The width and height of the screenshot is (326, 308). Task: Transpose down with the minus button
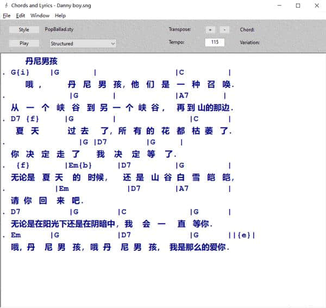(x=225, y=29)
